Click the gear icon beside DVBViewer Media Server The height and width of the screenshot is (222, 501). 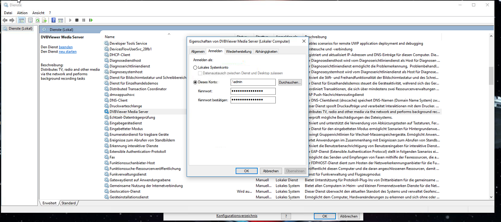pyautogui.click(x=107, y=111)
